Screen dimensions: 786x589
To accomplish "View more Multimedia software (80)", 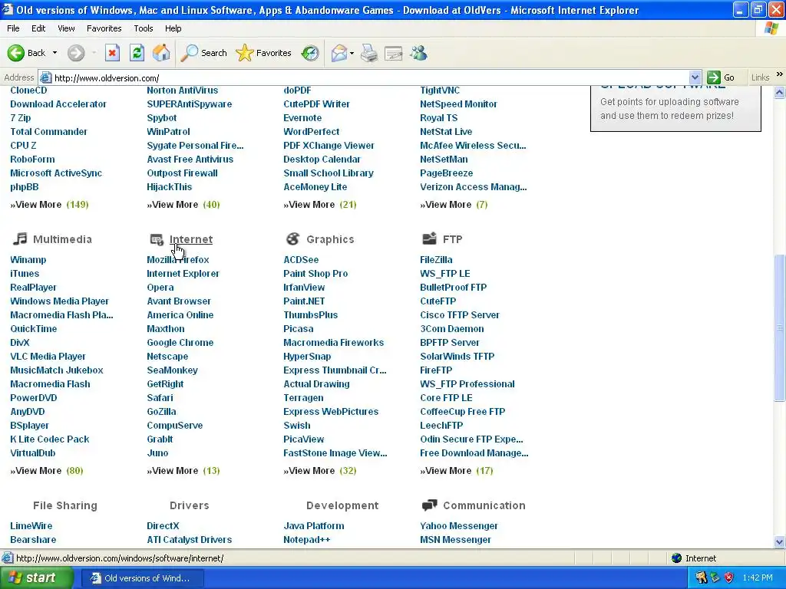I will click(47, 471).
